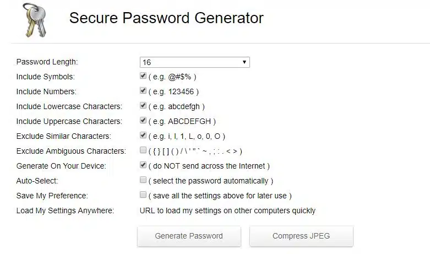Image resolution: width=430 pixels, height=254 pixels.
Task: Uncheck Generate On Your Device
Action: pyautogui.click(x=143, y=165)
